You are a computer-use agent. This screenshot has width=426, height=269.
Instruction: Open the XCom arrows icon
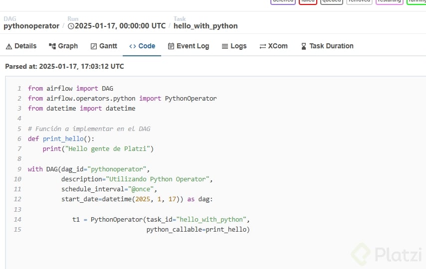tap(262, 46)
